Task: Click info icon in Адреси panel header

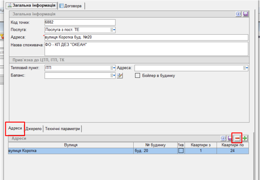Action: (x=223, y=138)
